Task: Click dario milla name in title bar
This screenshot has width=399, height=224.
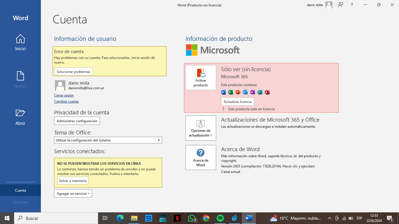Action: 315,5
